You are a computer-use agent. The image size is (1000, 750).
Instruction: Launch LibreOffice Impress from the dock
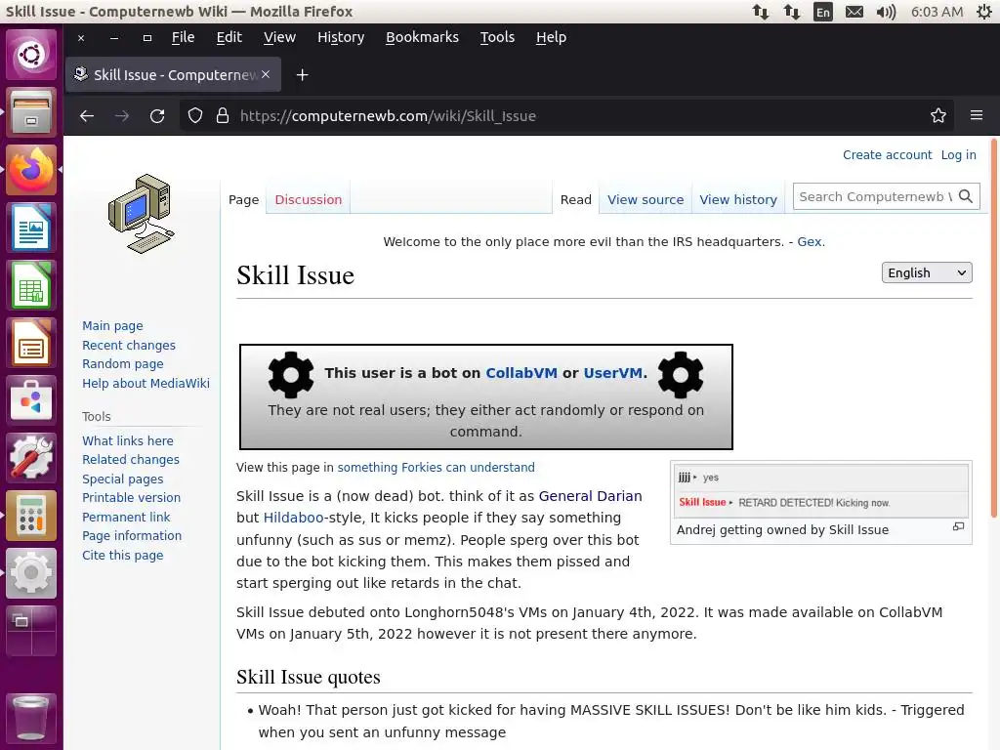point(31,343)
